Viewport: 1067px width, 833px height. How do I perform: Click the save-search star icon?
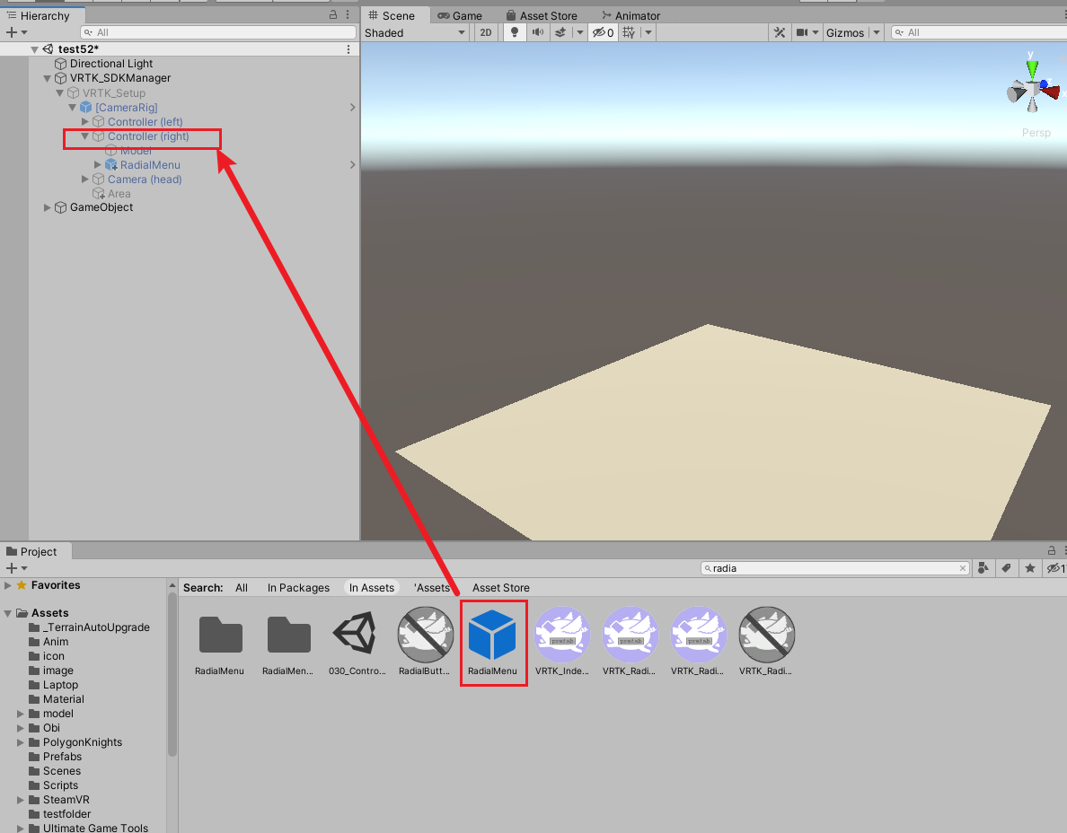click(1029, 568)
